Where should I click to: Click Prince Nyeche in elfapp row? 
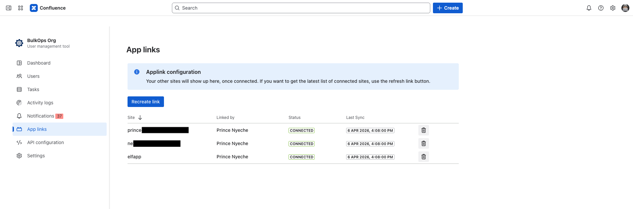(x=232, y=157)
